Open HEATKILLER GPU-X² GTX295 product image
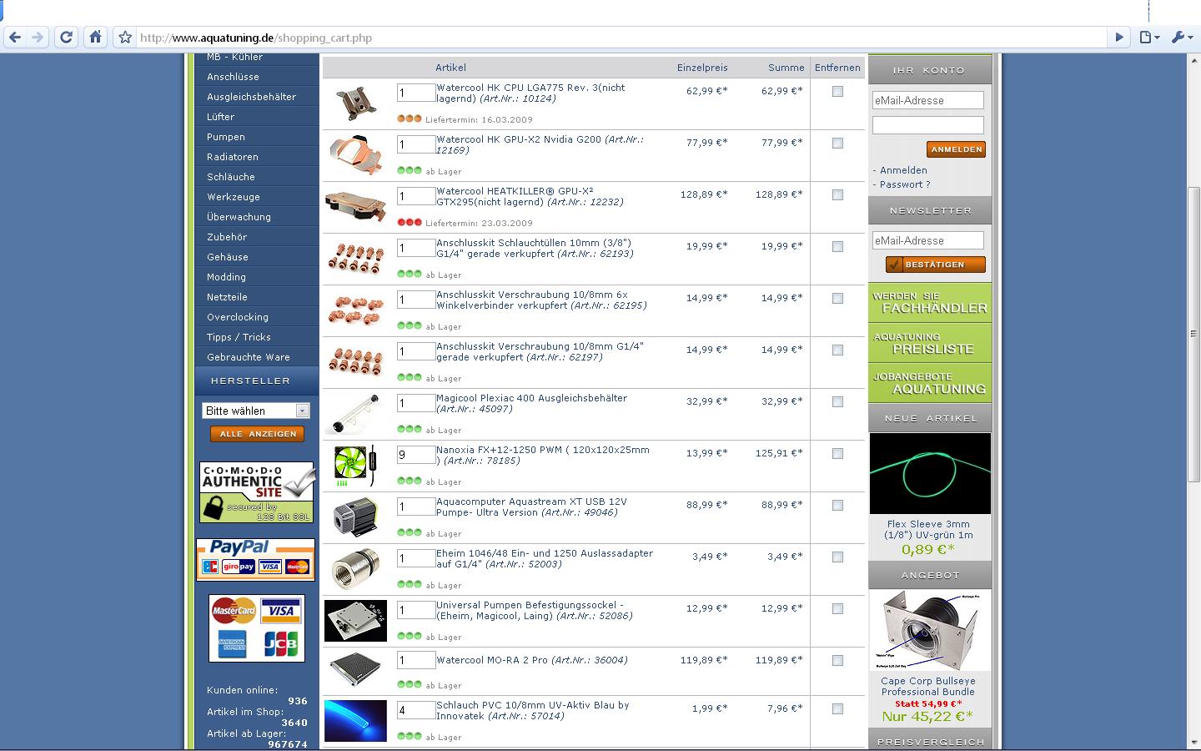Screen dimensions: 1201x751 pyautogui.click(x=356, y=205)
